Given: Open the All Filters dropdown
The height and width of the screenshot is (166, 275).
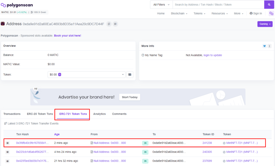Looking at the screenshot, I should (161, 5).
